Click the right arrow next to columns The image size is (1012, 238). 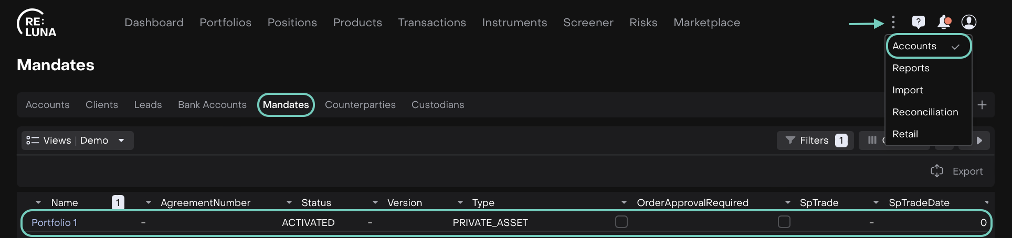coord(979,140)
